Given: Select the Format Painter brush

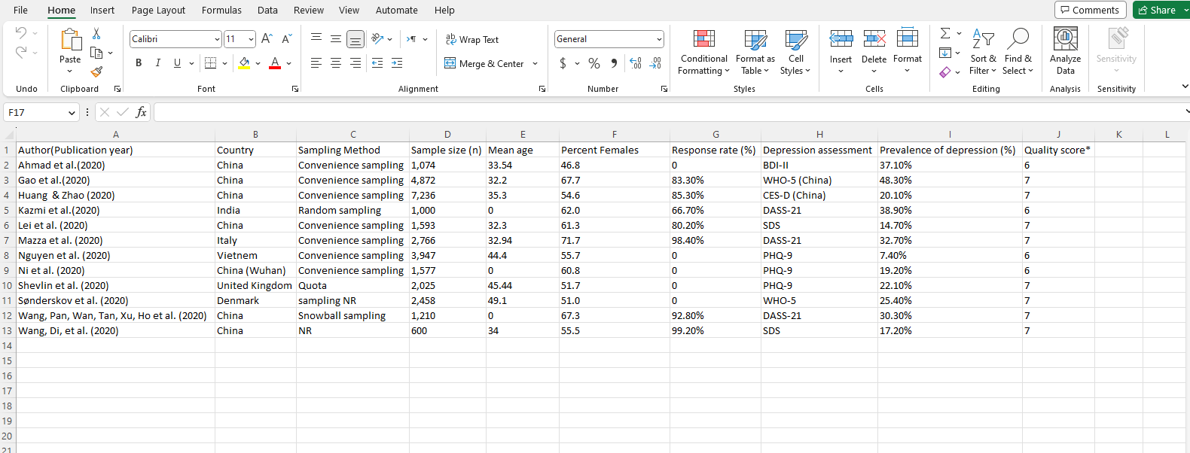Looking at the screenshot, I should coord(96,71).
